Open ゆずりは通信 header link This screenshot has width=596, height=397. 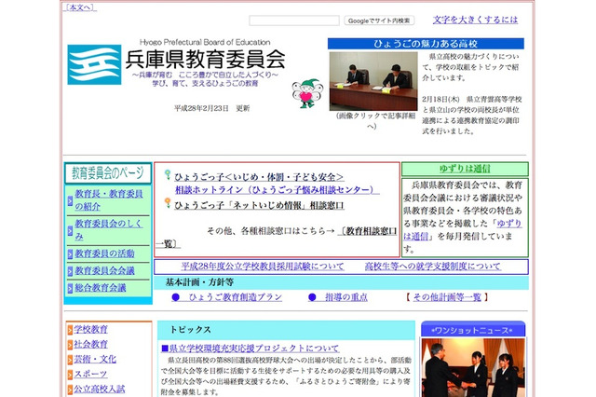point(465,169)
